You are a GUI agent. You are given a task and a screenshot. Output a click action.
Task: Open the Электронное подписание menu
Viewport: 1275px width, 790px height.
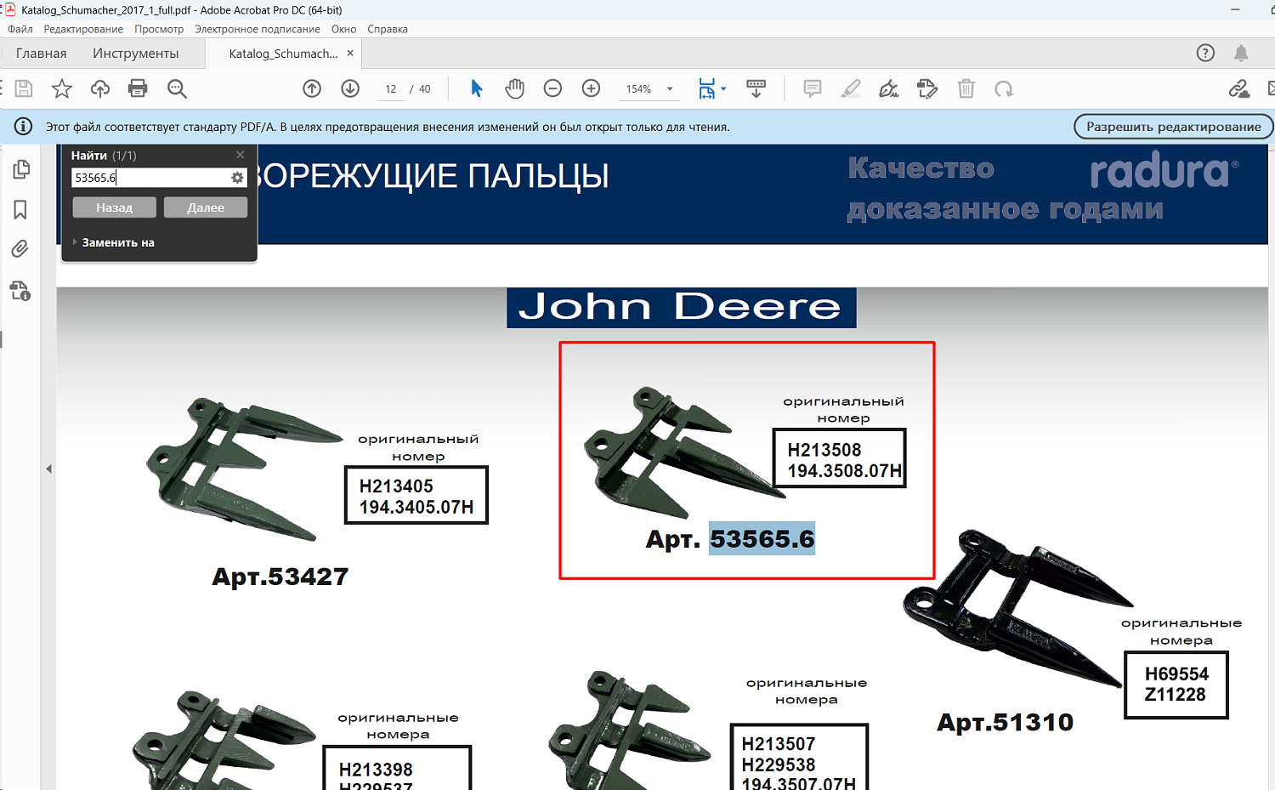[x=258, y=29]
